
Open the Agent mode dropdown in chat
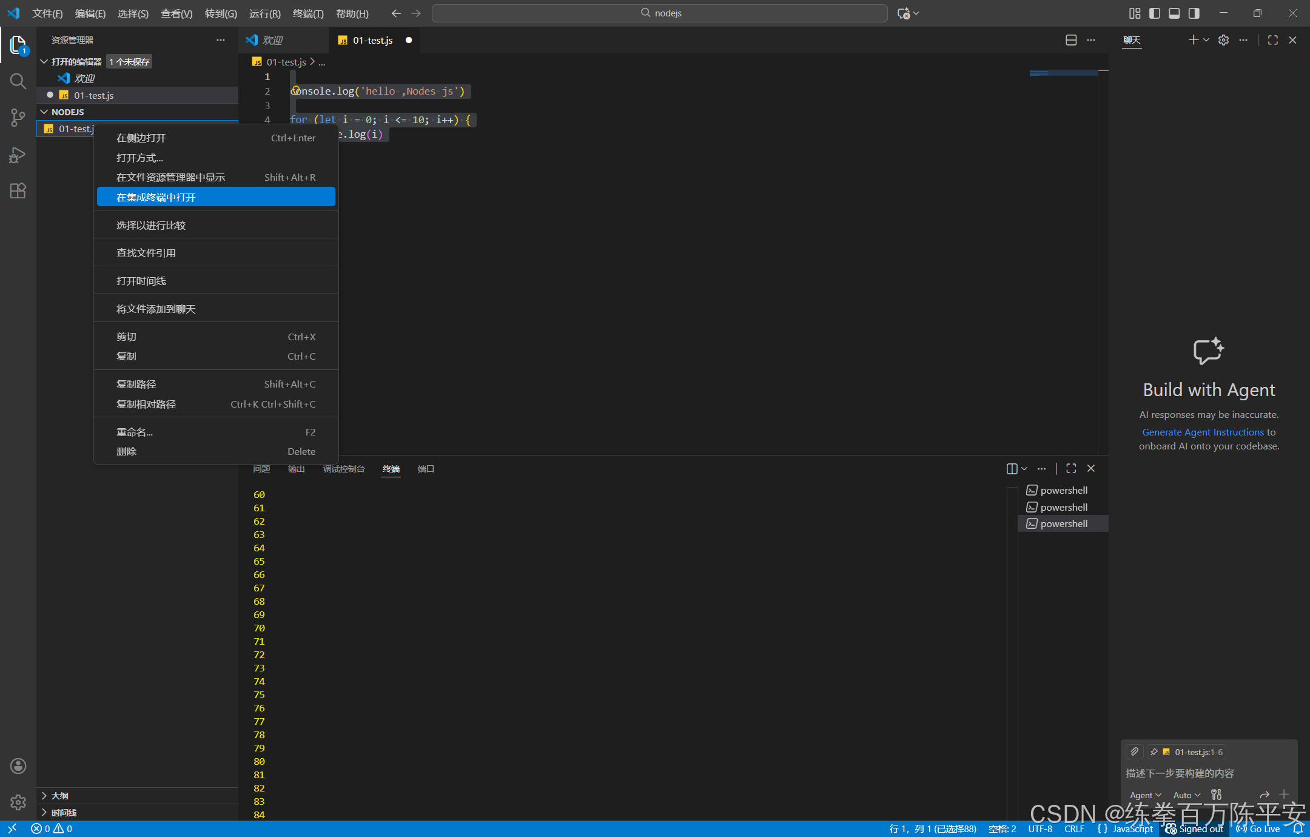click(x=1145, y=795)
